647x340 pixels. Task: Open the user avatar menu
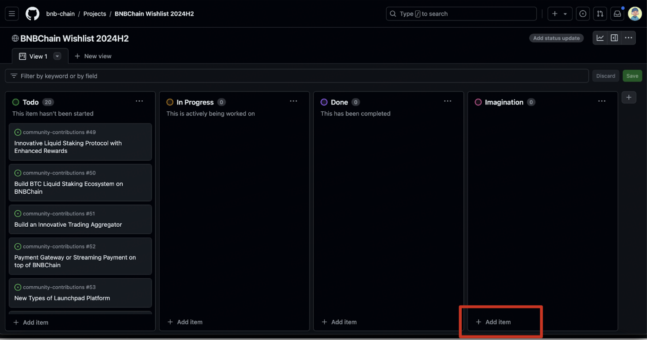point(635,14)
